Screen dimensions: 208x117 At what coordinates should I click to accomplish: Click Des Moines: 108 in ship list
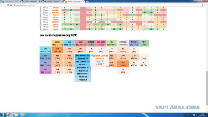coord(83,56)
